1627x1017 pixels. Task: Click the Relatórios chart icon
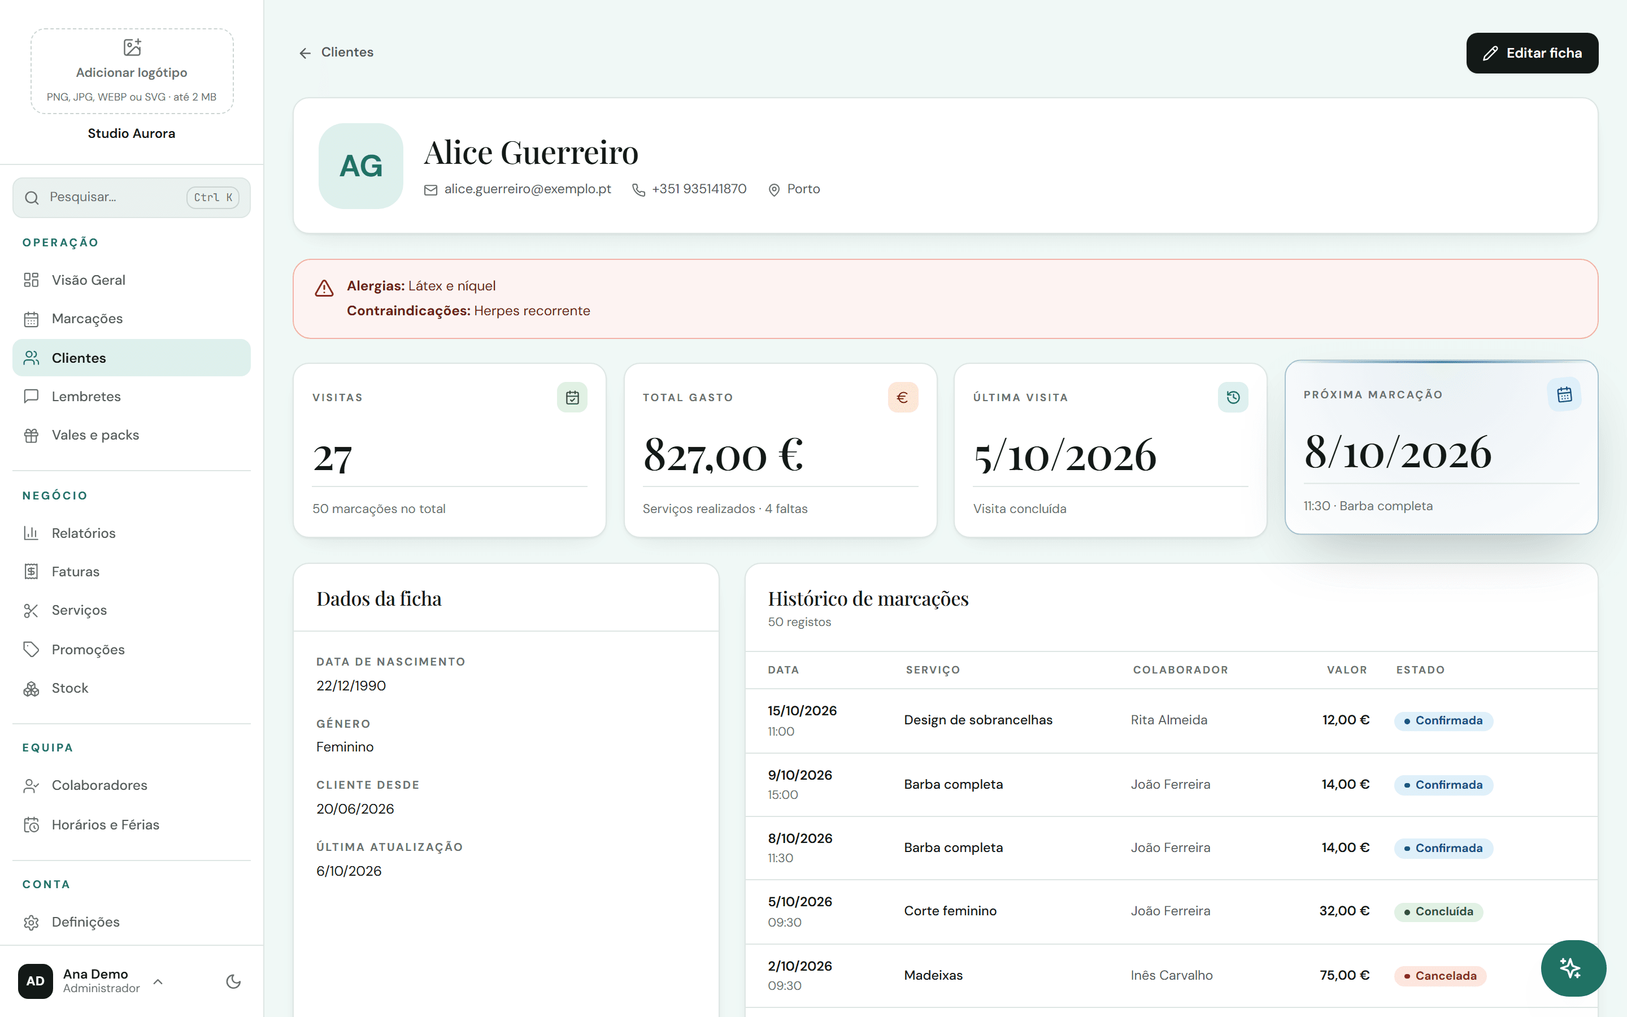point(31,533)
